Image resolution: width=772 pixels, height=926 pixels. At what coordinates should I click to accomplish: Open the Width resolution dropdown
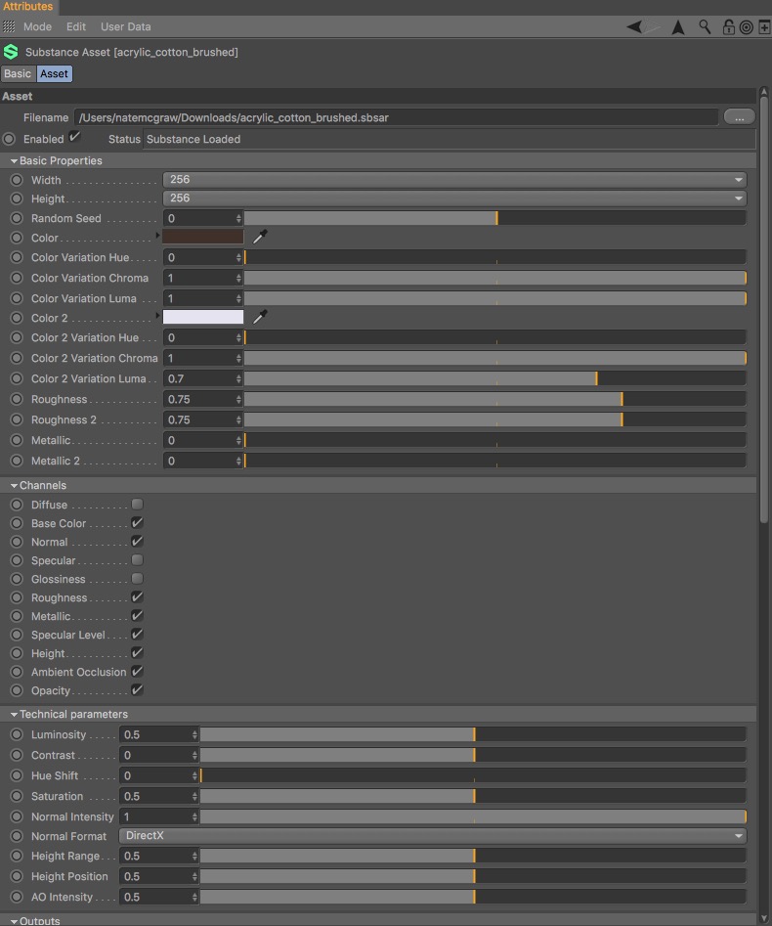pos(454,180)
